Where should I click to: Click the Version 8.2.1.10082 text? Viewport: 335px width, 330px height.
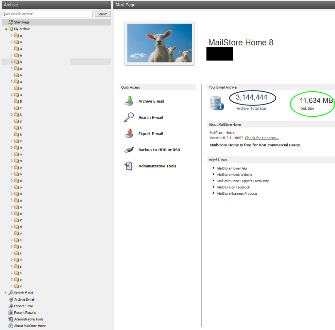coord(226,138)
